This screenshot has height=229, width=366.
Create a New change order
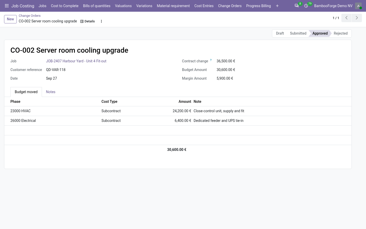click(x=10, y=19)
